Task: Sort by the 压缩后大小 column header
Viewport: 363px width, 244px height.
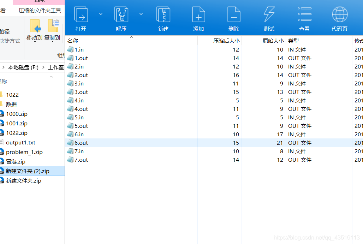Action: 226,41
